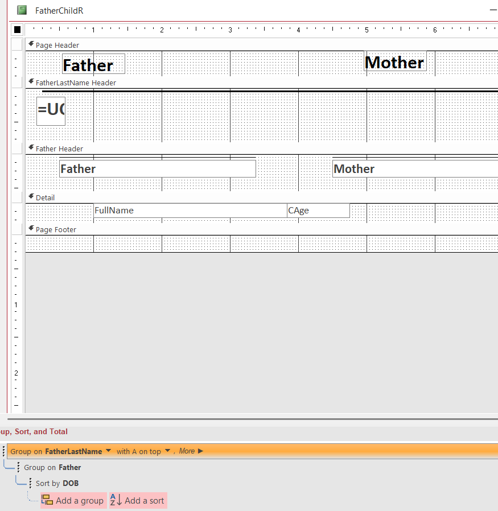The image size is (498, 511).
Task: Select the CAge text box in Detail
Action: 318,211
